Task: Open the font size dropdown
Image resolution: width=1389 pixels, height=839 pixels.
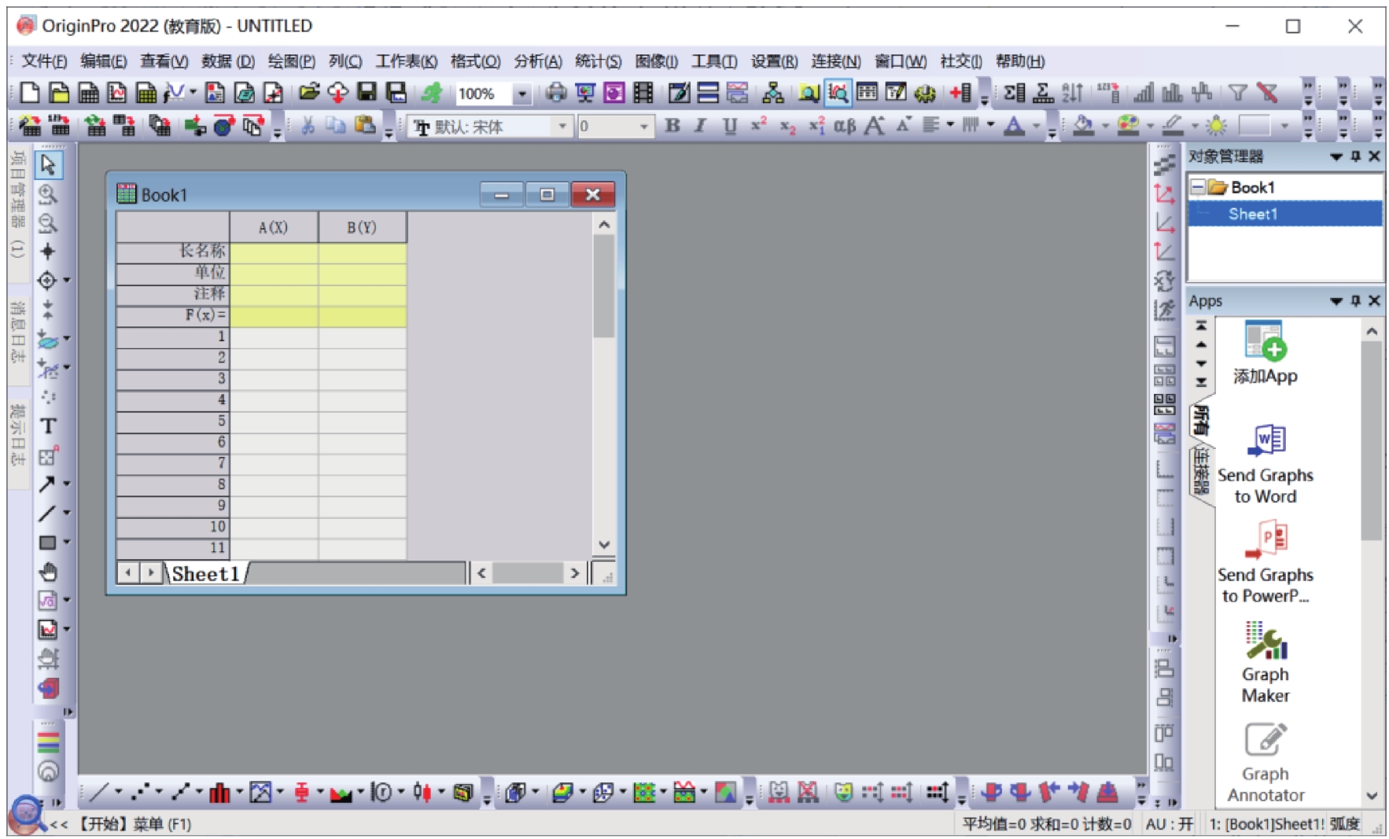Action: point(643,126)
